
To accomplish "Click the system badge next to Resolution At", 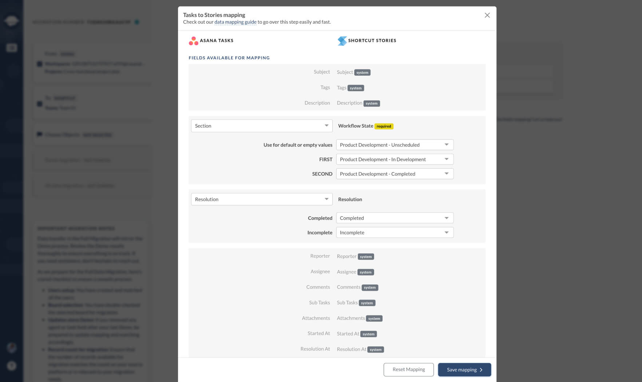I will click(376, 350).
